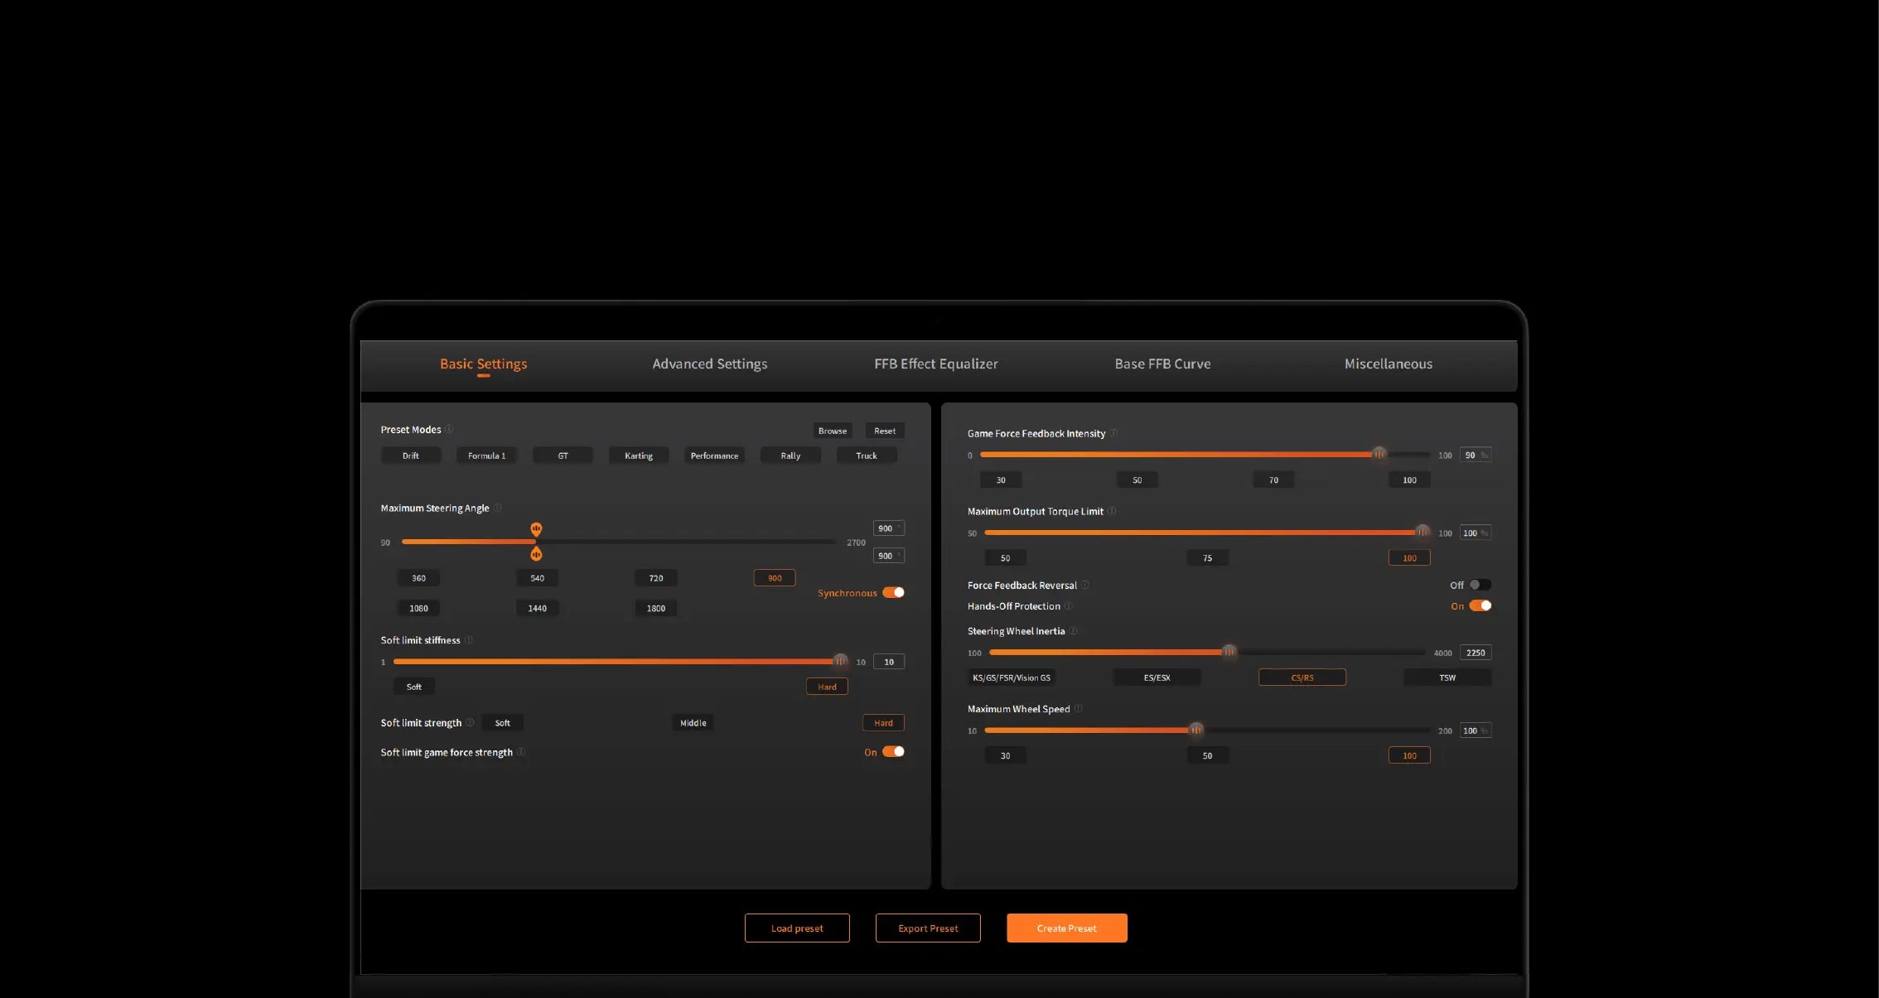Screen dimensions: 1879x998
Task: Select the Formula 1 preset mode
Action: point(486,456)
